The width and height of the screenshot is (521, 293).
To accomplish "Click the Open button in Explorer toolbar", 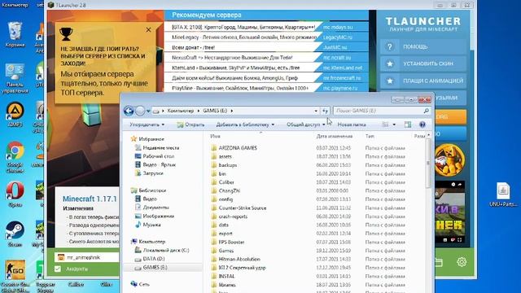I will 190,125.
